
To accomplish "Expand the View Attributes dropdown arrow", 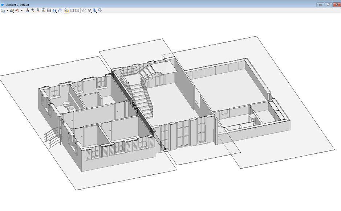I will [7, 11].
